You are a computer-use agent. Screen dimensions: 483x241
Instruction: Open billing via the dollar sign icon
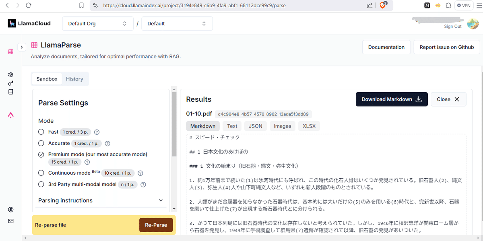click(10, 209)
